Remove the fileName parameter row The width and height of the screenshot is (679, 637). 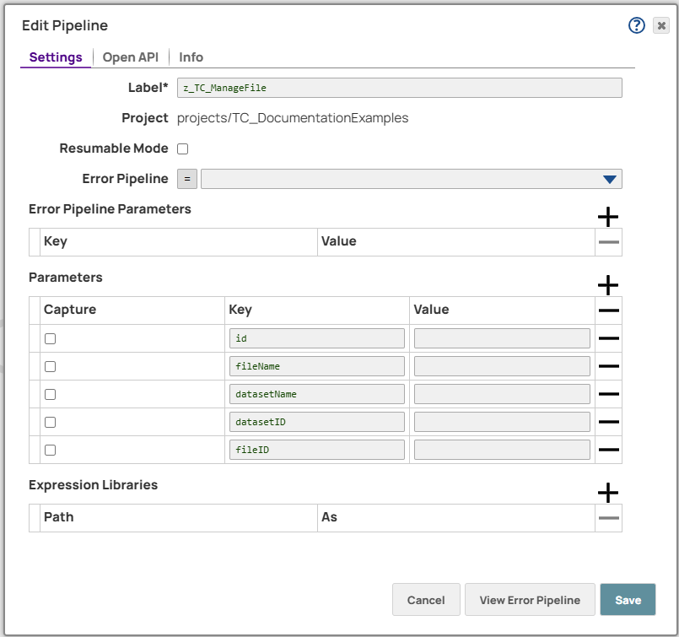tap(608, 366)
